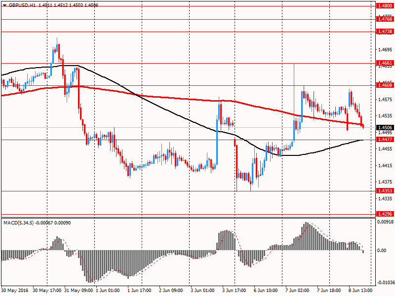This screenshot has height=296, width=395.
Task: Select the 1.4800 red price level label
Action: [385, 6]
